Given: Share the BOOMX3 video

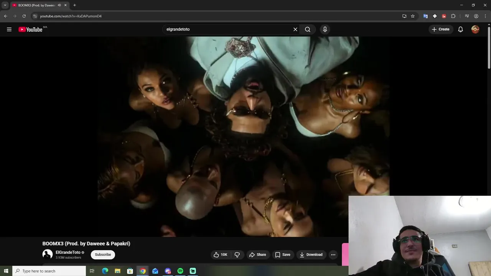Looking at the screenshot, I should (257, 255).
